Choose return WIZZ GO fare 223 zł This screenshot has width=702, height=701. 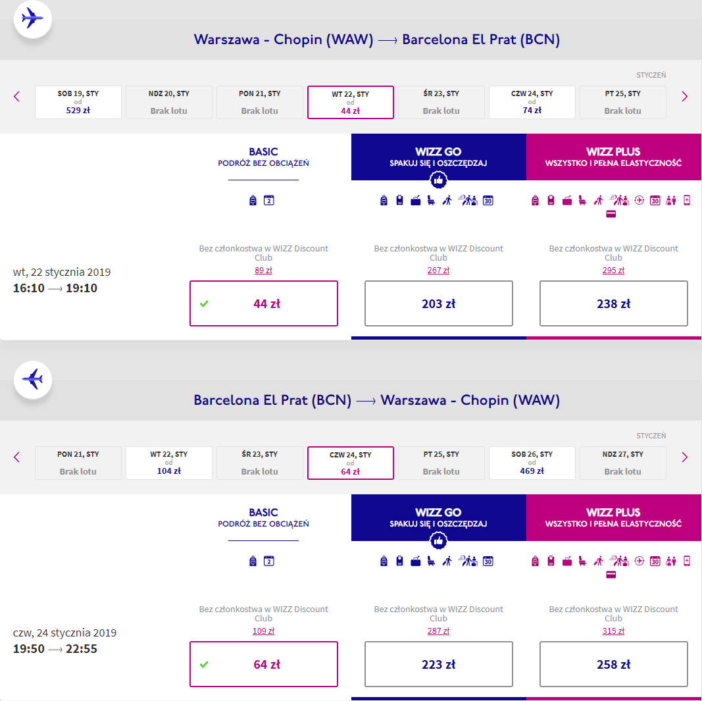tap(439, 664)
